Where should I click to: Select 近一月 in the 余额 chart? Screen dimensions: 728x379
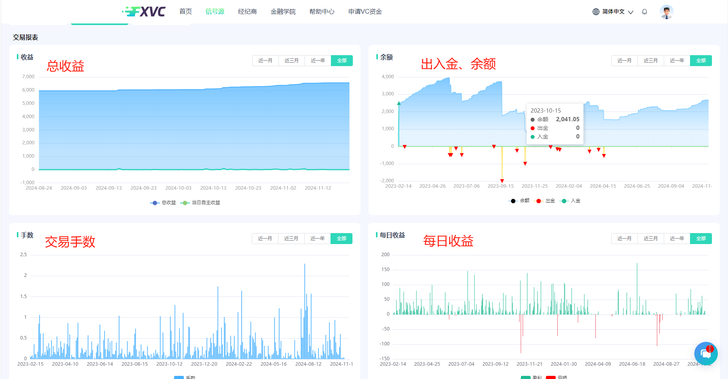coord(625,61)
